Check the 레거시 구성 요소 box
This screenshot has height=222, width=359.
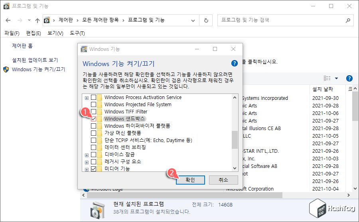click(x=93, y=162)
